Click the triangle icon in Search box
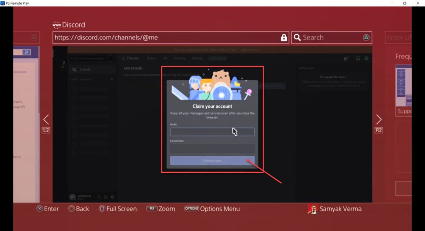The width and height of the screenshot is (425, 231). [366, 37]
